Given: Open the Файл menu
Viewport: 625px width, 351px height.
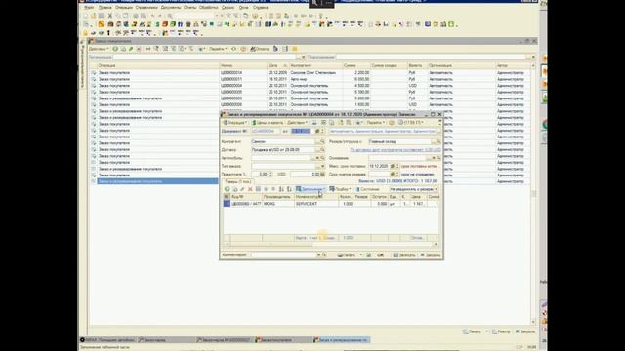Looking at the screenshot, I should [89, 7].
